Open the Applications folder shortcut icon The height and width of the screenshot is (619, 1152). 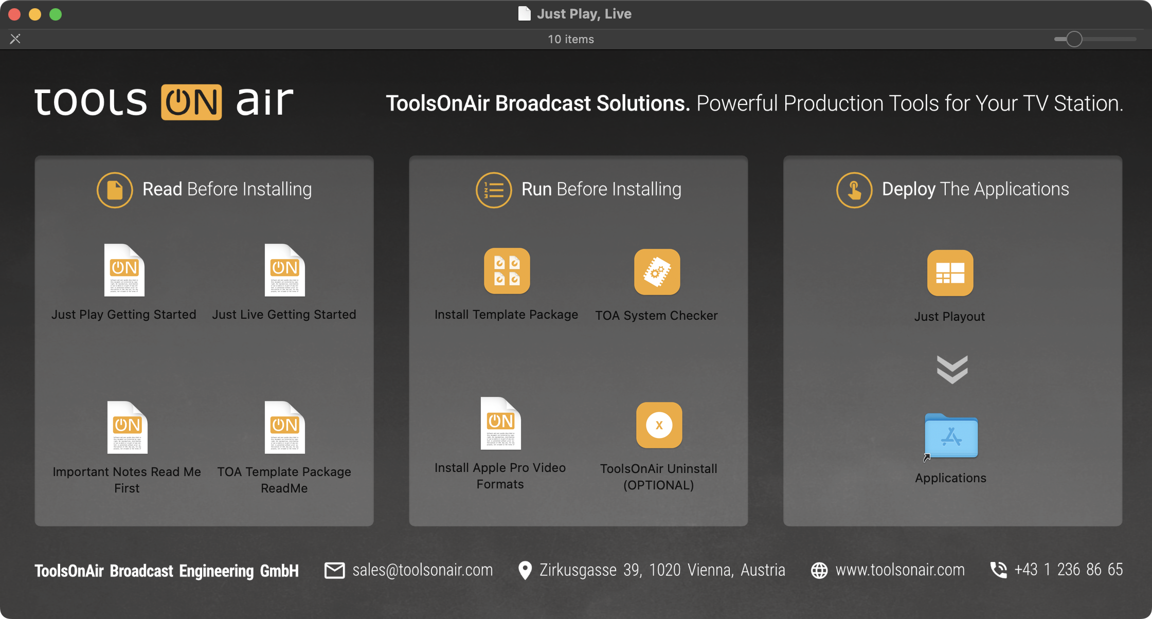click(x=951, y=435)
